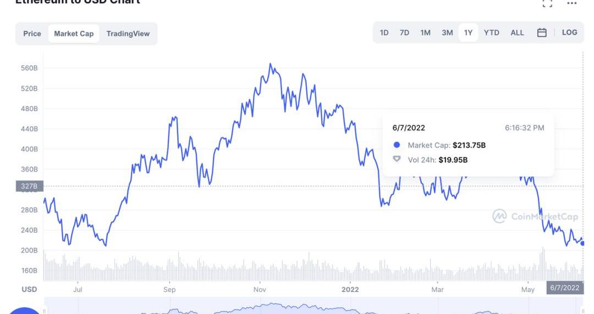The image size is (594, 314).
Task: Choose the 3M time range
Action: (x=447, y=32)
